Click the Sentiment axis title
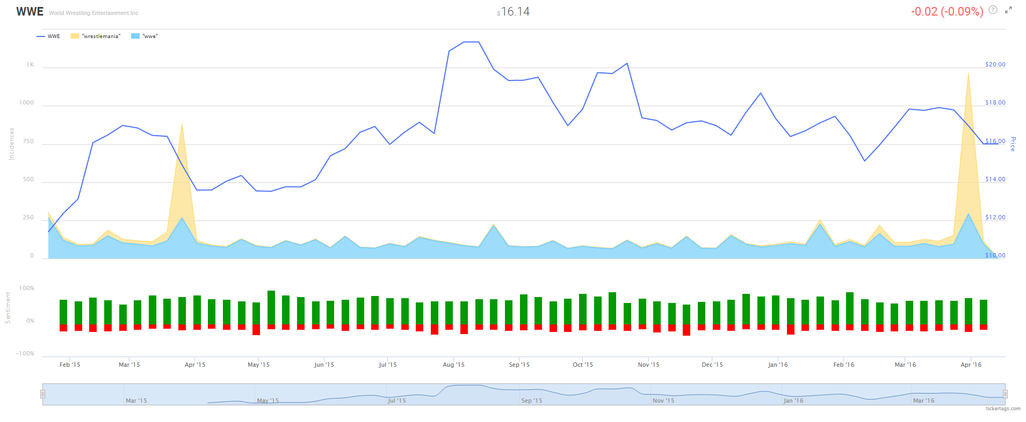This screenshot has height=422, width=1026. [8, 307]
